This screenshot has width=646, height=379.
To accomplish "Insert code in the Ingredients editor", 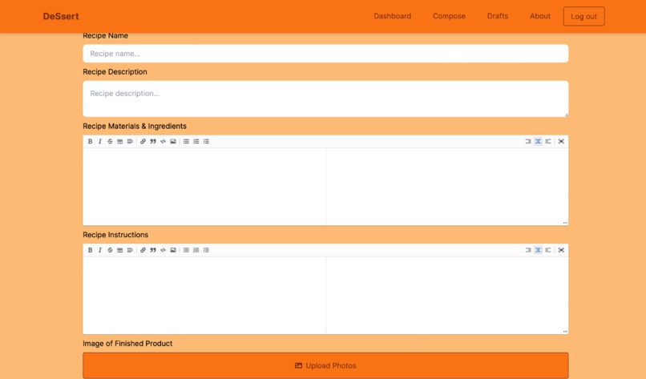I will click(x=164, y=141).
